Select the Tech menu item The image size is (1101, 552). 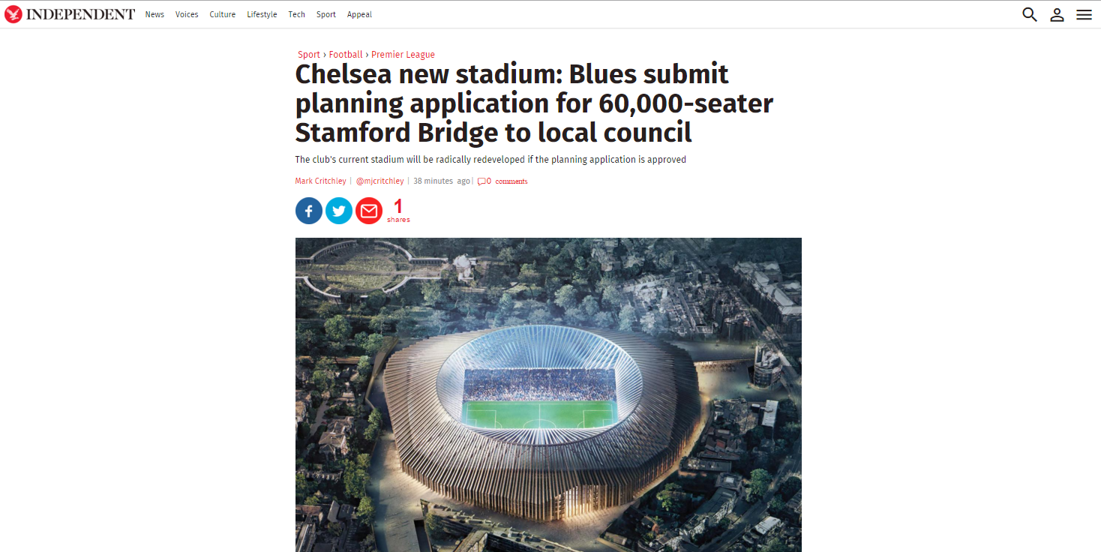[x=296, y=14]
